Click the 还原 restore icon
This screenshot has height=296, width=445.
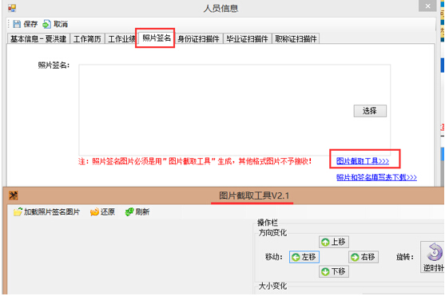94,211
